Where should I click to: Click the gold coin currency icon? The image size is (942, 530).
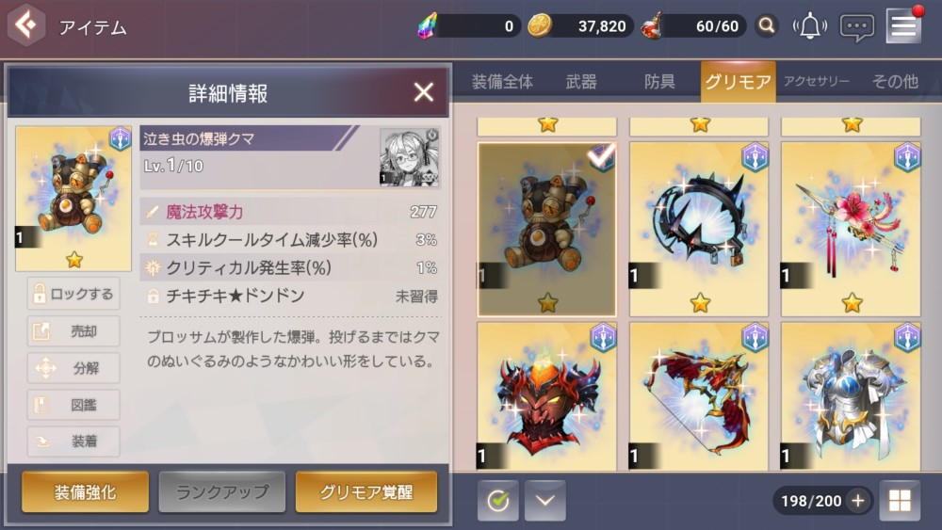click(539, 26)
